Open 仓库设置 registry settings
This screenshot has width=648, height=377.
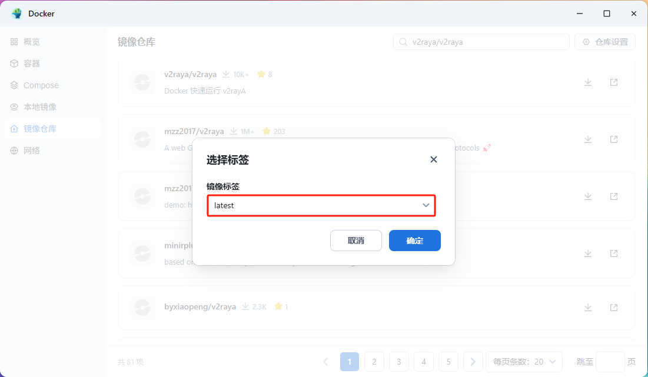(605, 42)
